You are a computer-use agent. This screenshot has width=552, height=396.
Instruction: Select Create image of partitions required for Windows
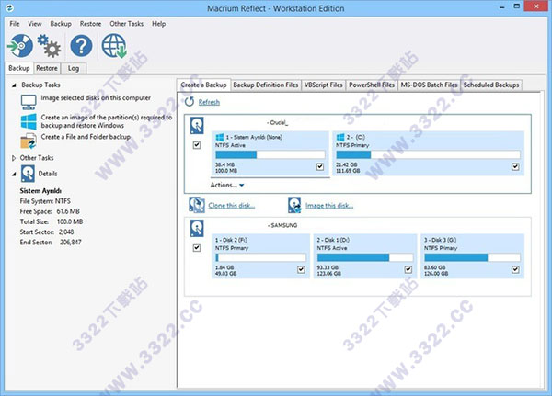tap(107, 121)
